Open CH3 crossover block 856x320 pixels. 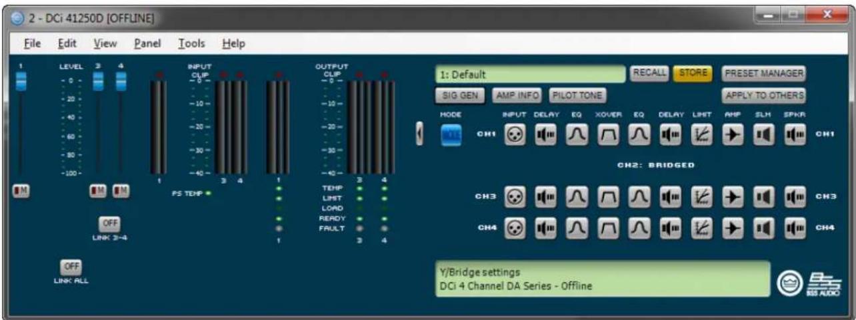pyautogui.click(x=608, y=198)
